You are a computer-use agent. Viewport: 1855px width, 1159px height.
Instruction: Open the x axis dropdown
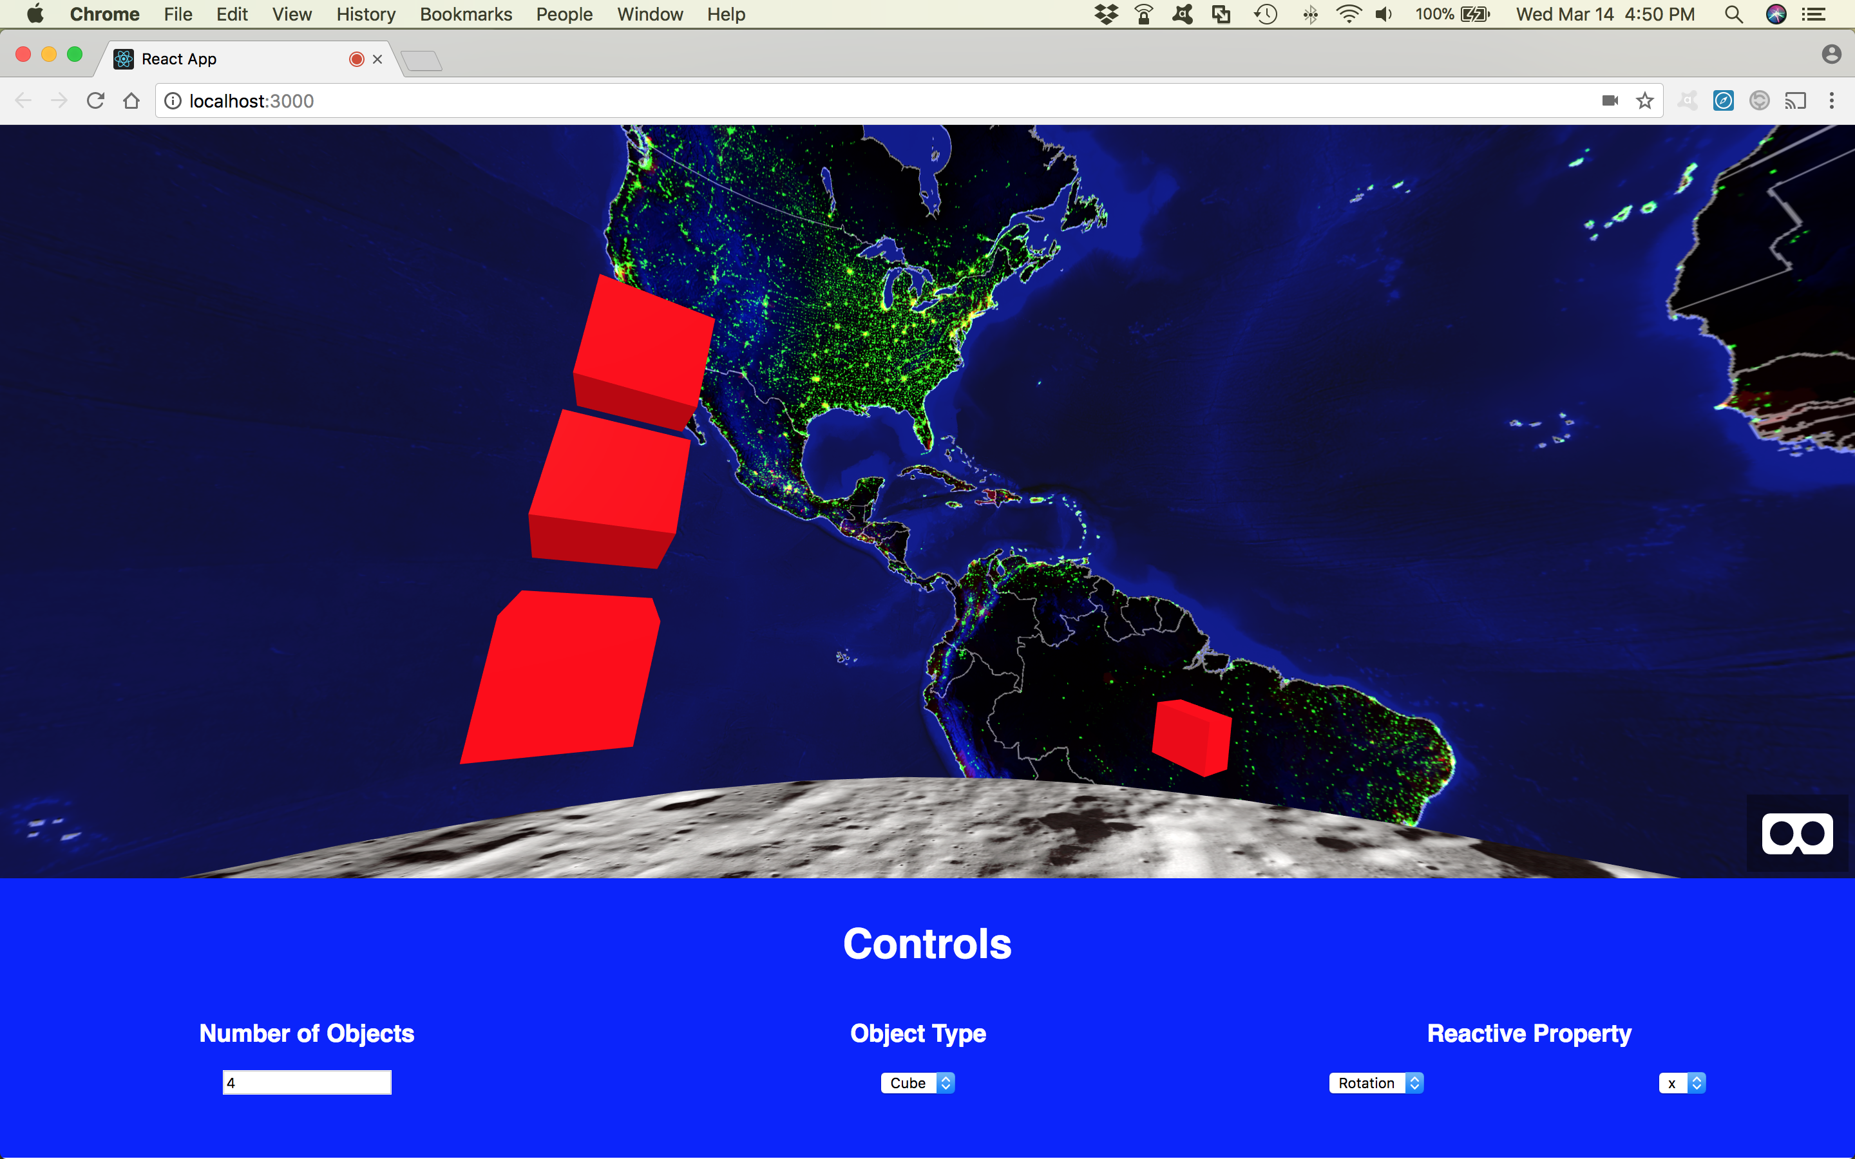1682,1082
